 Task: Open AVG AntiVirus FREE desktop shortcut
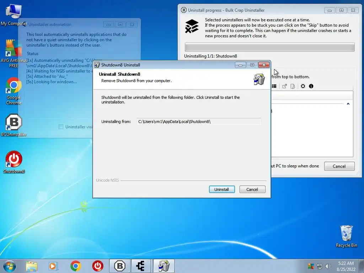tap(14, 54)
